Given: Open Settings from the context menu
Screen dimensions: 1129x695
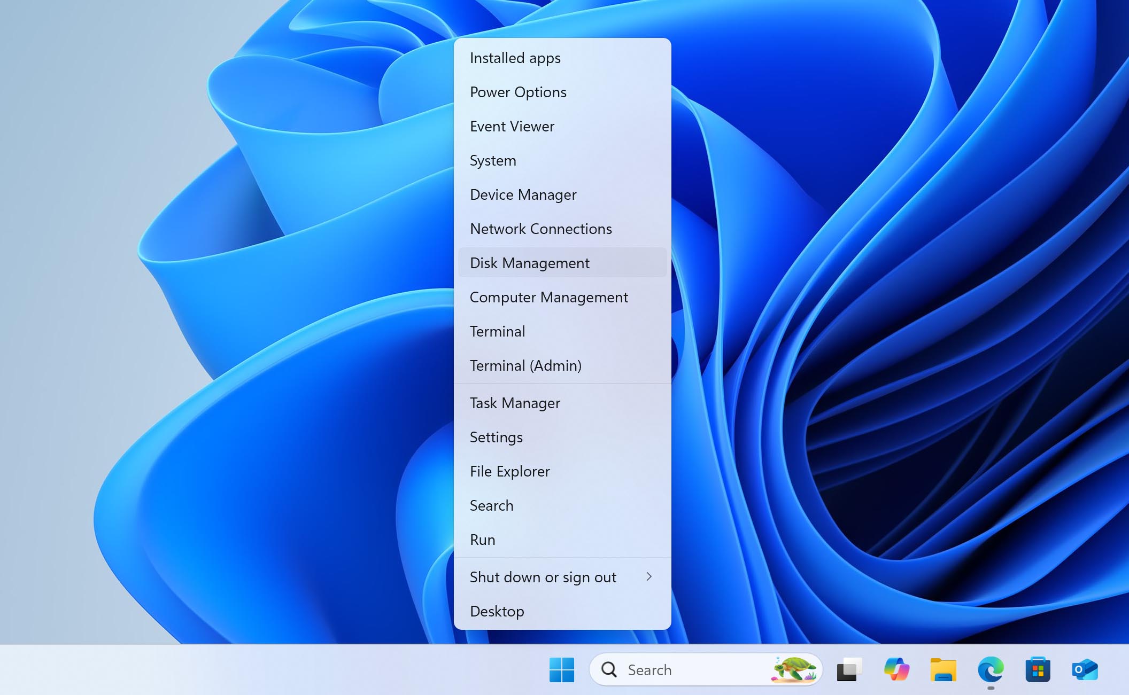Looking at the screenshot, I should pos(562,437).
